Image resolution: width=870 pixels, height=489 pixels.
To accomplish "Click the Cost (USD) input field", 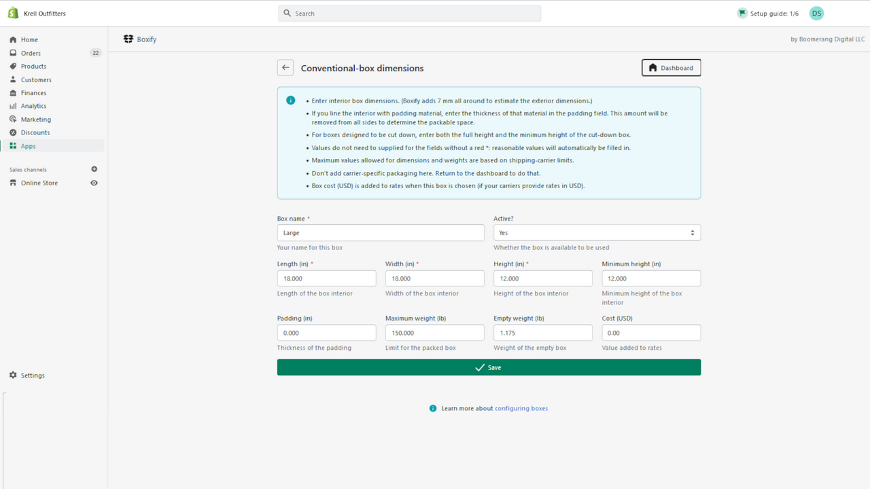I will pos(651,333).
